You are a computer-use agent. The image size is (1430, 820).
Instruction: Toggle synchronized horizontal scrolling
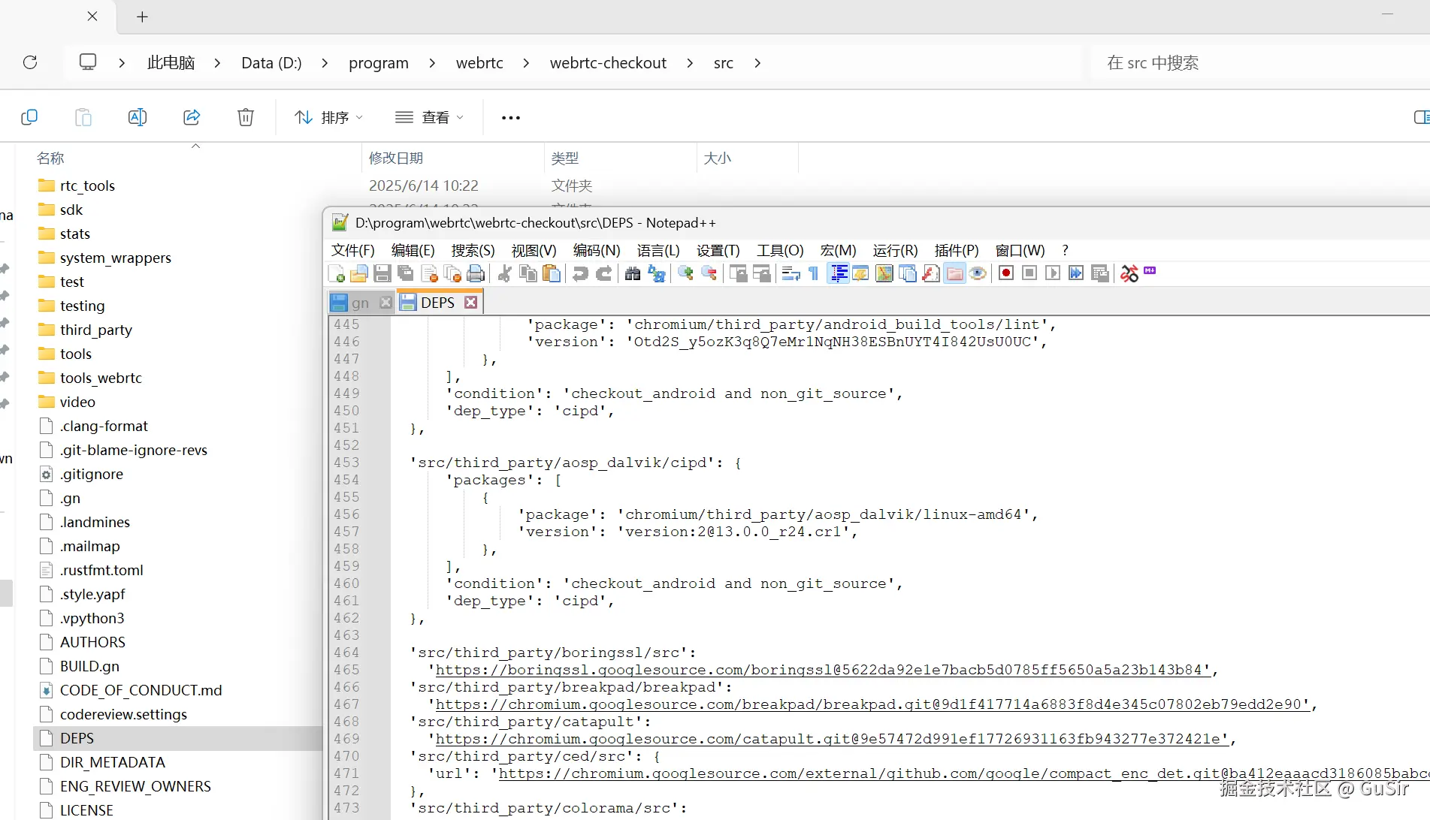coord(761,274)
